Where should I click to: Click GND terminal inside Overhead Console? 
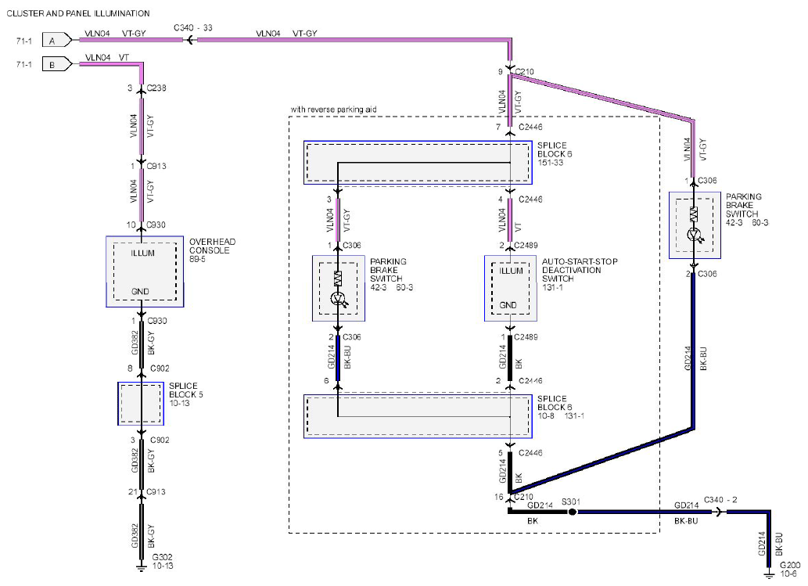coord(140,292)
